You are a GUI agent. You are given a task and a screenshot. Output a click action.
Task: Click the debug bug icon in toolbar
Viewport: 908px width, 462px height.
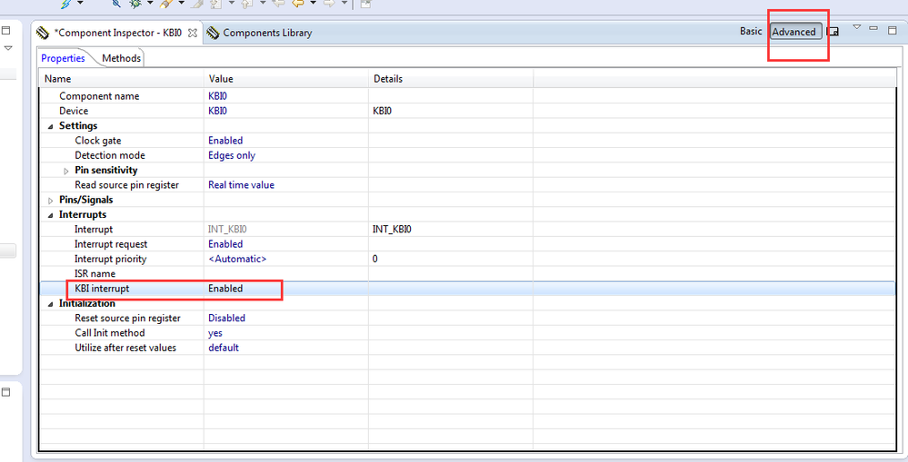coord(135,4)
